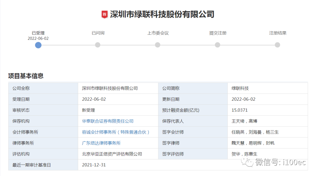Click the 受理日期 label cell
The height and width of the screenshot is (176, 316).
coord(43,99)
